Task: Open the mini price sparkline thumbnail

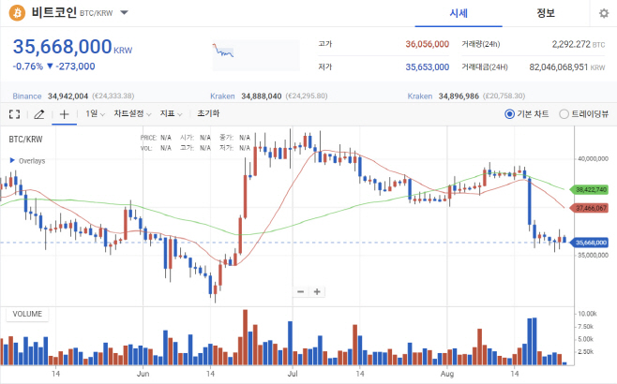Action: coord(256,55)
